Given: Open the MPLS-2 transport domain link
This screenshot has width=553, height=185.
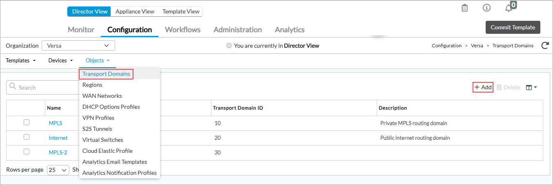Looking at the screenshot, I should [58, 152].
